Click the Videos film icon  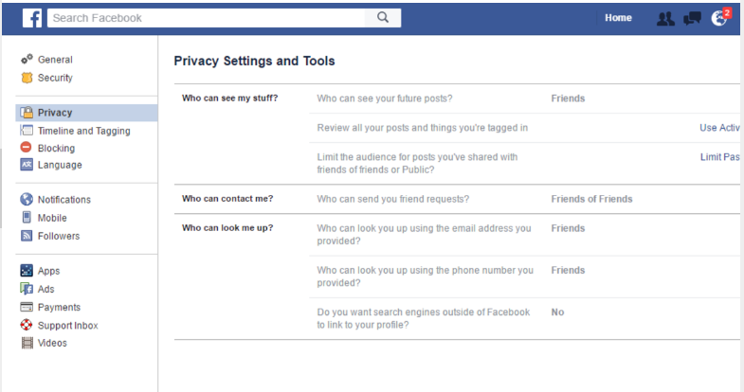(x=27, y=343)
